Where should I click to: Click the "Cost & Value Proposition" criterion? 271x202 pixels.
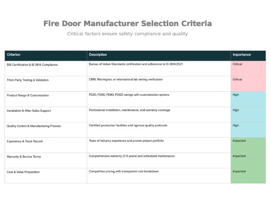[x=23, y=172]
